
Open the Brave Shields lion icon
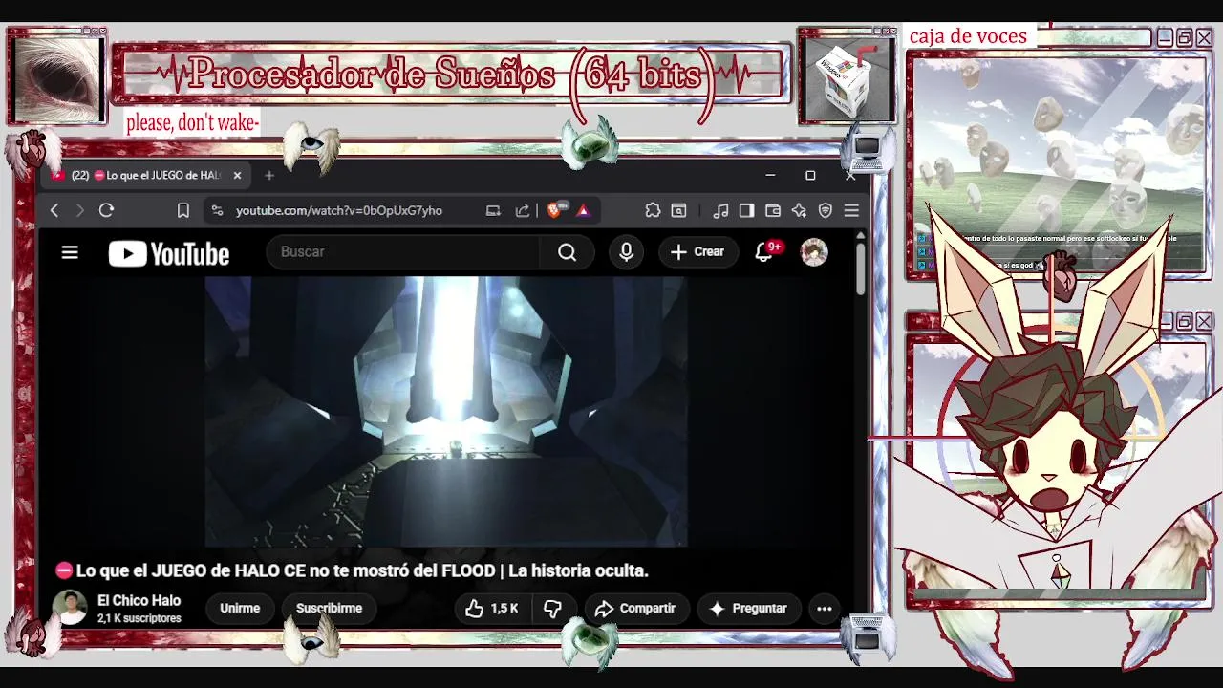pos(555,210)
